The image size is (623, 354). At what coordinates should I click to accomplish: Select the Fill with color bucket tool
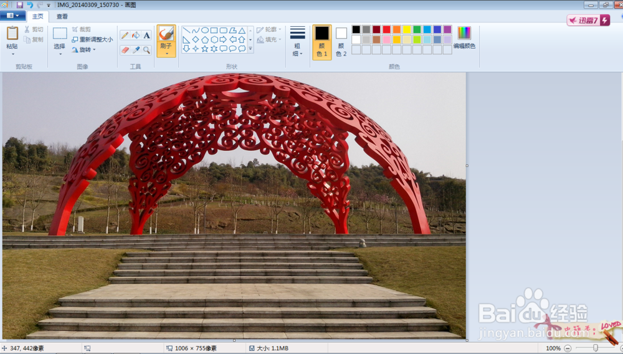[135, 36]
